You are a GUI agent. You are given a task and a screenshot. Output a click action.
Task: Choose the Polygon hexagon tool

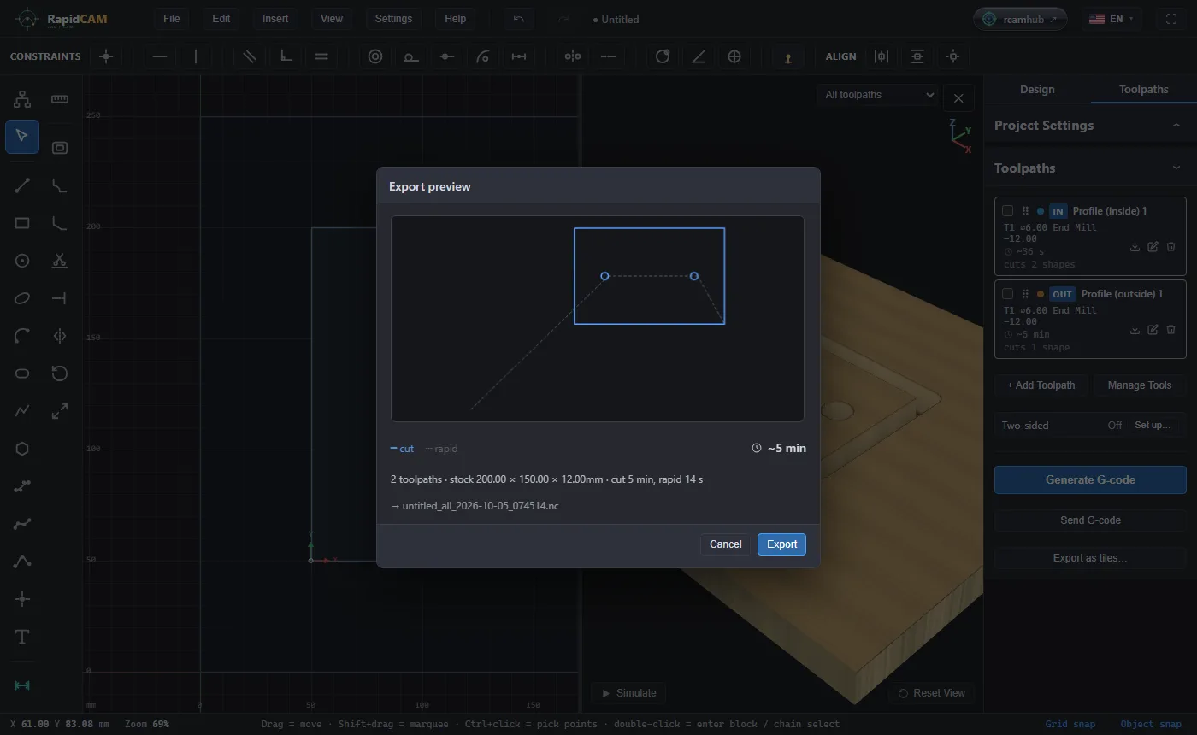(x=22, y=449)
